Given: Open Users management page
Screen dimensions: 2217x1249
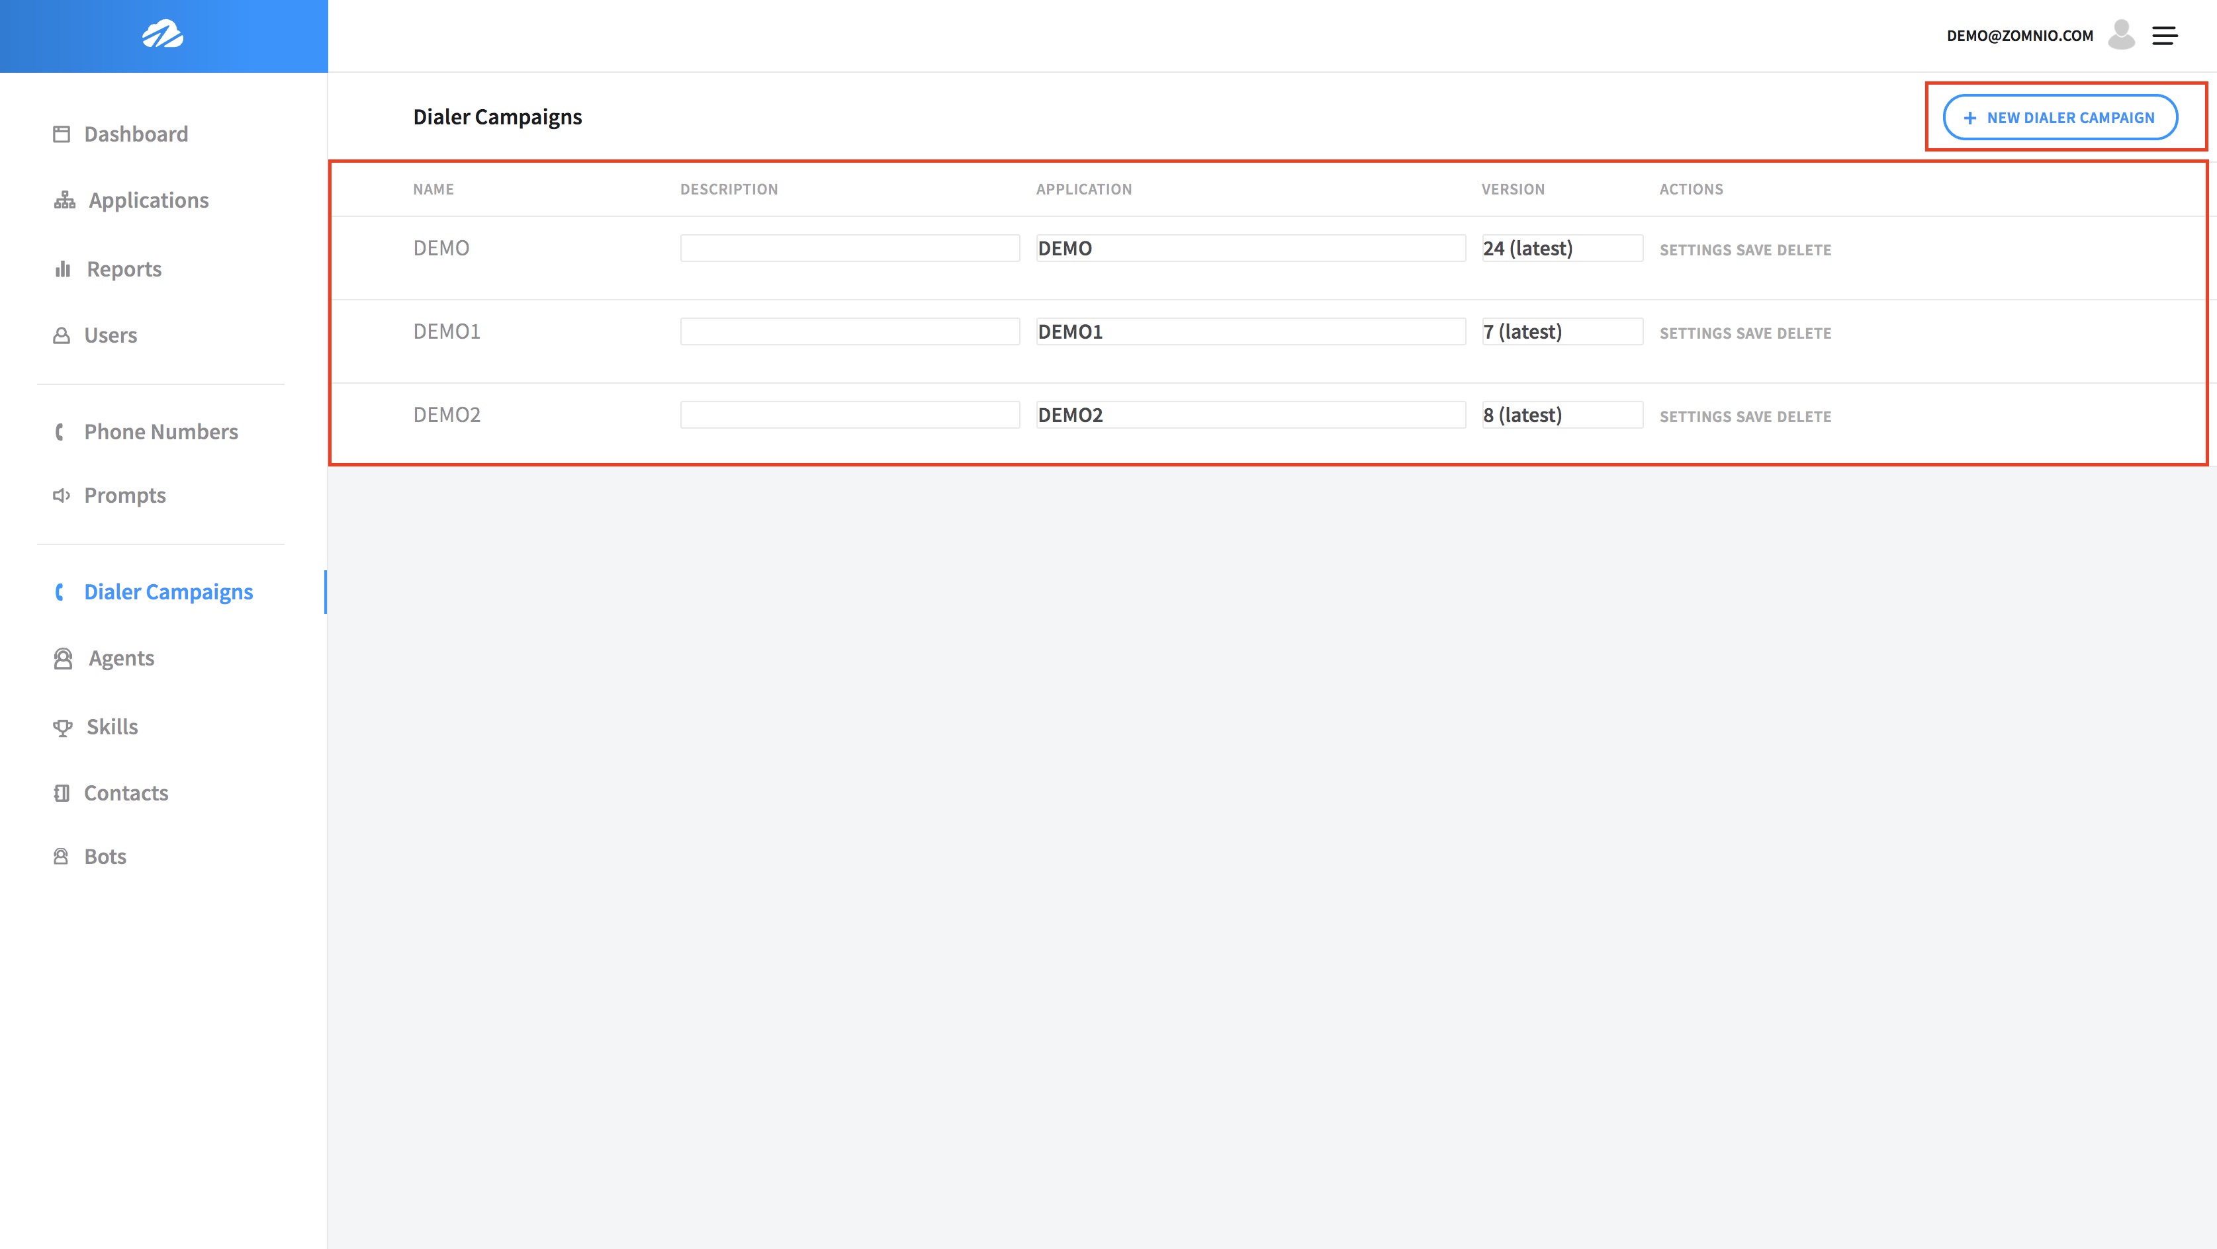Looking at the screenshot, I should coord(111,333).
